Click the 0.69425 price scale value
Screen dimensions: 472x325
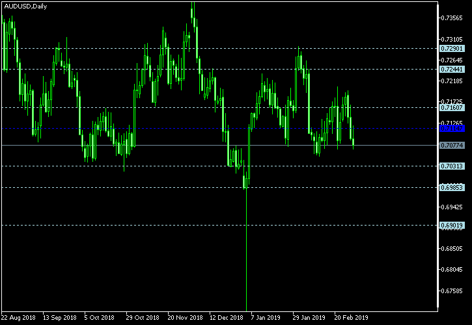point(452,207)
